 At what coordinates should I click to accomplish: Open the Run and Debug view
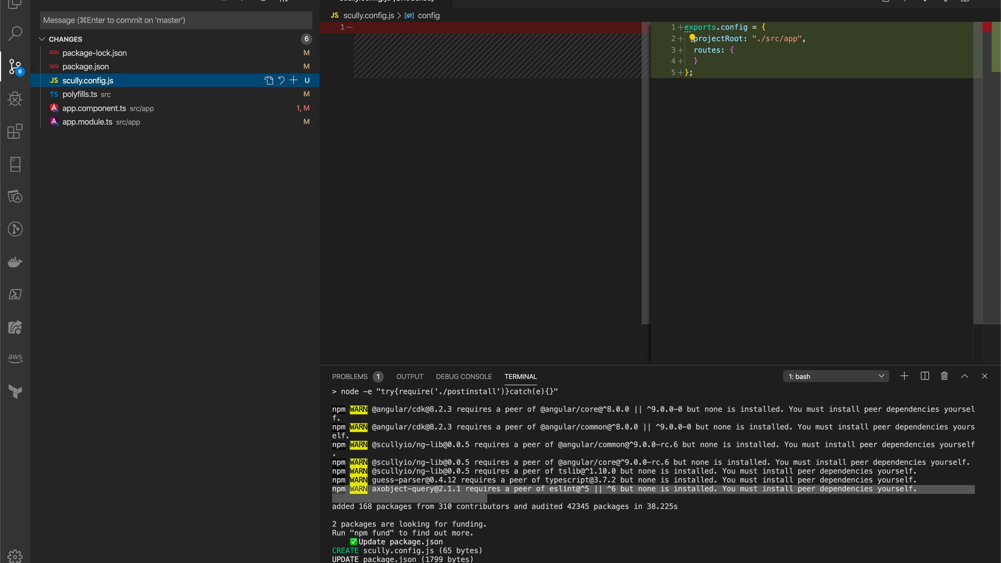click(x=15, y=99)
